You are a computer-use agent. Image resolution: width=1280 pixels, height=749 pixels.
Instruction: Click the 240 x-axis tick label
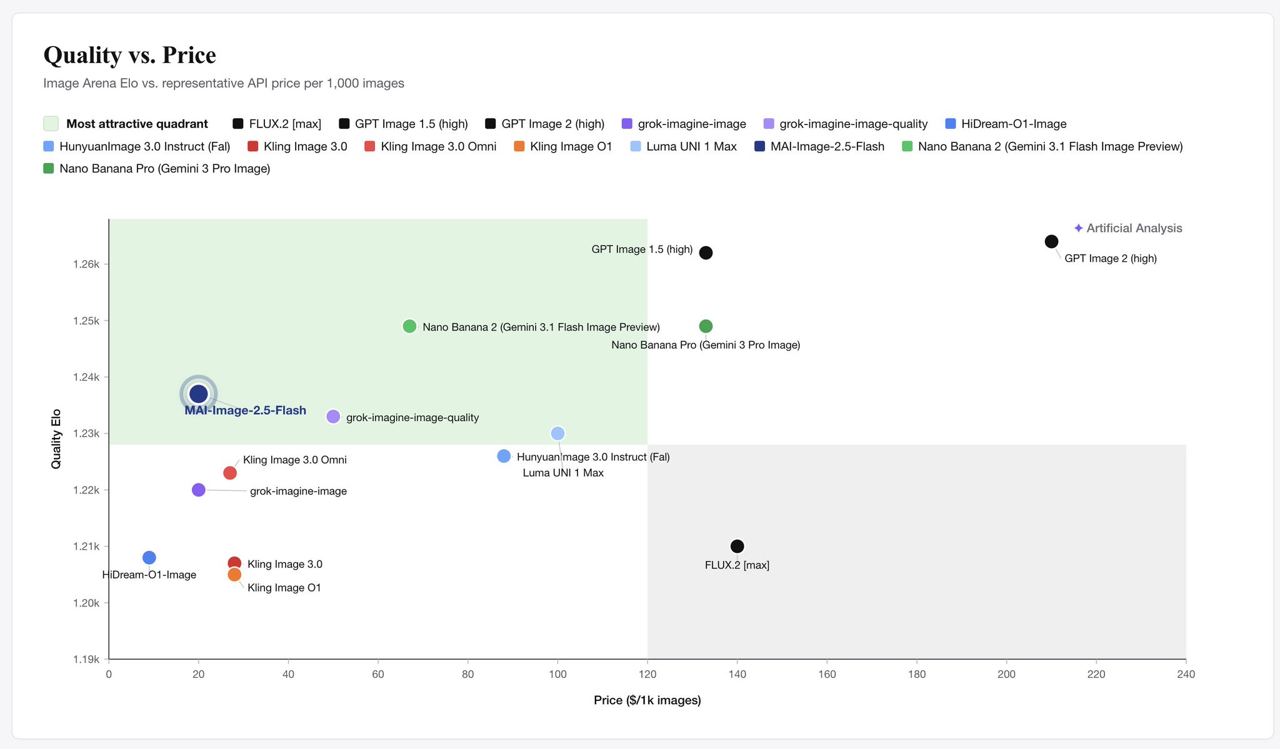pyautogui.click(x=1186, y=675)
